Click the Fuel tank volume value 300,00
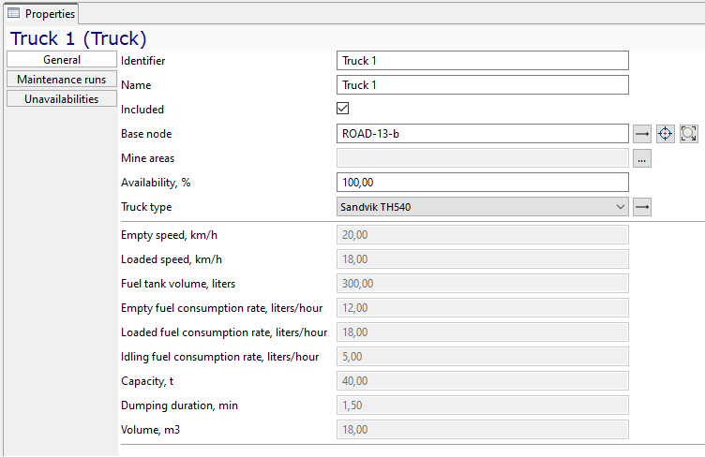This screenshot has width=705, height=457. tap(483, 284)
